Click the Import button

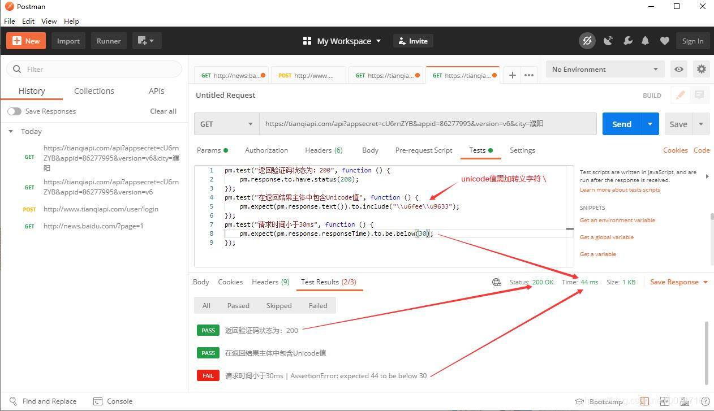pyautogui.click(x=68, y=41)
